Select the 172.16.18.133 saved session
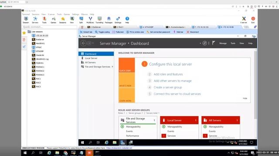Viewport: 279px width, 156px height. point(40,36)
